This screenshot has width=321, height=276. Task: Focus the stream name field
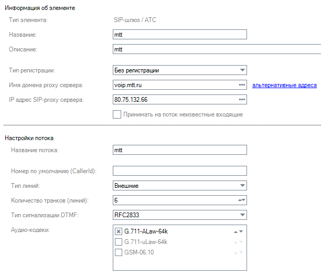click(180, 150)
